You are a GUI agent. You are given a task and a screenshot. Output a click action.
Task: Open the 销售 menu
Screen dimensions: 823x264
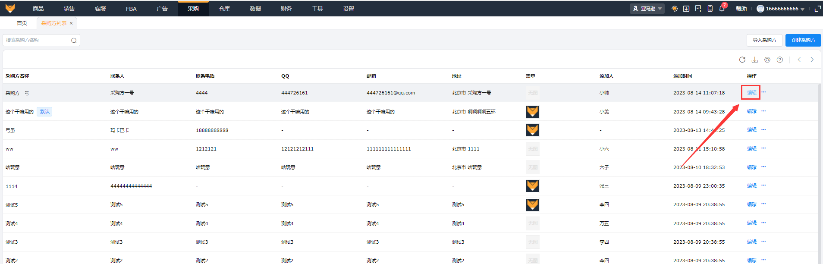69,9
